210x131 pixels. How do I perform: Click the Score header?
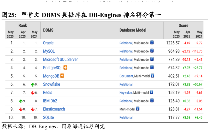pyautogui.click(x=183, y=26)
